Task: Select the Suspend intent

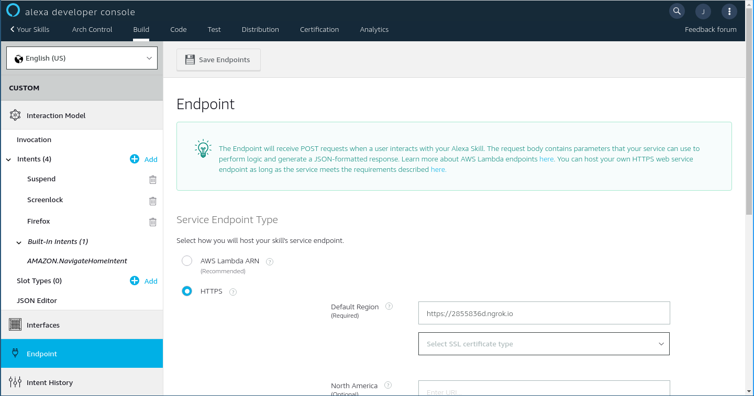Action: [41, 179]
